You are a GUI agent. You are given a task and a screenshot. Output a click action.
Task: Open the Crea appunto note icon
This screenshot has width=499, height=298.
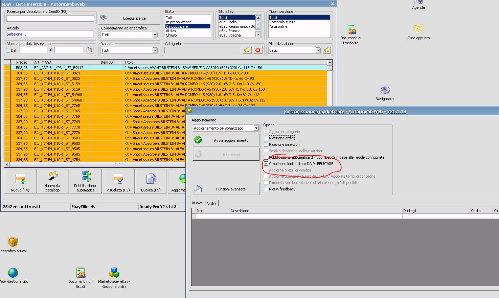click(x=418, y=32)
